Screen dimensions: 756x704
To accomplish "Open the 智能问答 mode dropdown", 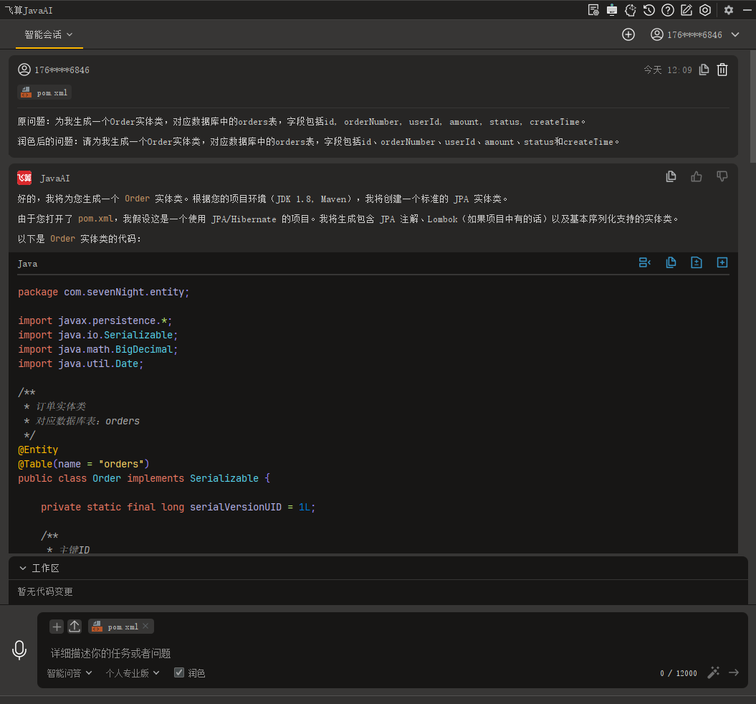I will coord(69,673).
